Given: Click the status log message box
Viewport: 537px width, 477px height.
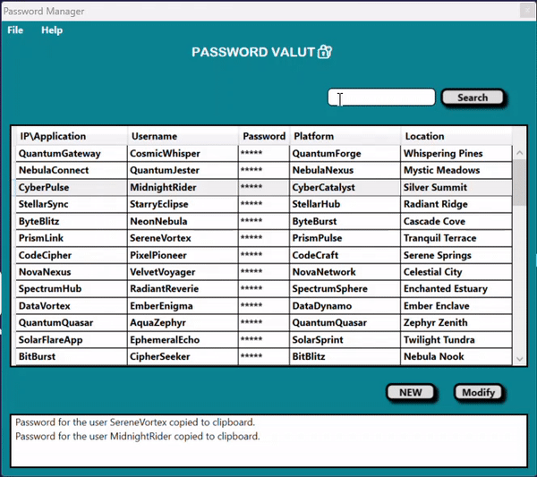Looking at the screenshot, I should (268, 441).
